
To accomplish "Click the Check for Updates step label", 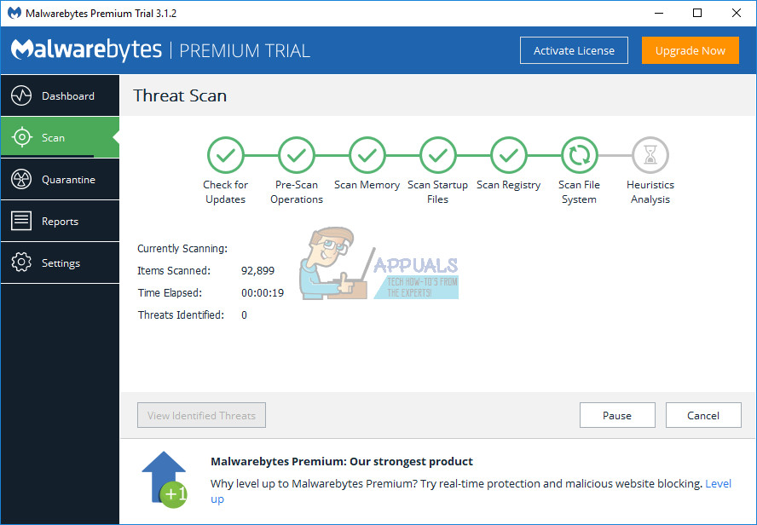I will pos(225,192).
